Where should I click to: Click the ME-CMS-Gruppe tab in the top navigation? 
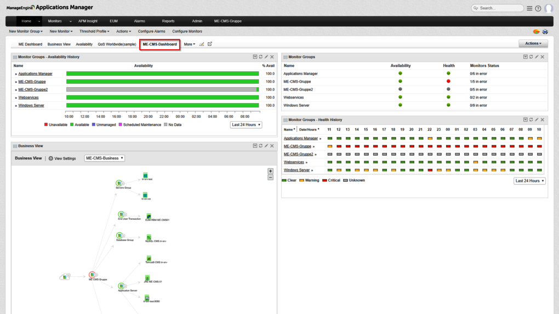(x=228, y=21)
